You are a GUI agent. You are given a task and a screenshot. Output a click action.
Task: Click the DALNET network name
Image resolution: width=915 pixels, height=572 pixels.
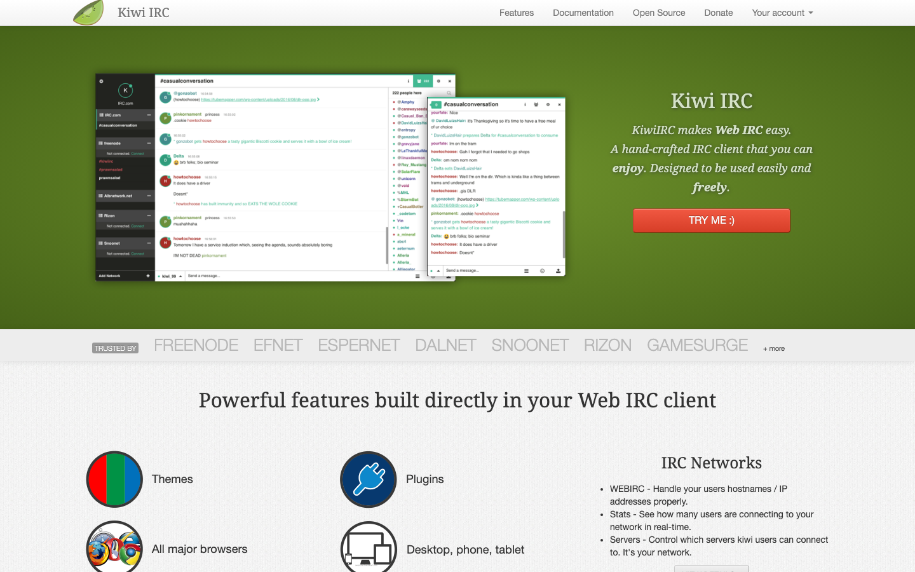(446, 345)
